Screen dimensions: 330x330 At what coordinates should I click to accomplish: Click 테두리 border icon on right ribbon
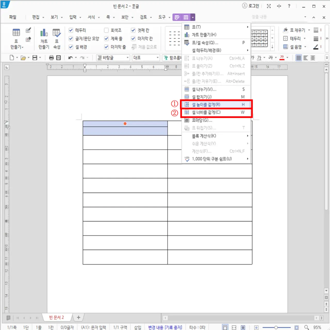285,38
